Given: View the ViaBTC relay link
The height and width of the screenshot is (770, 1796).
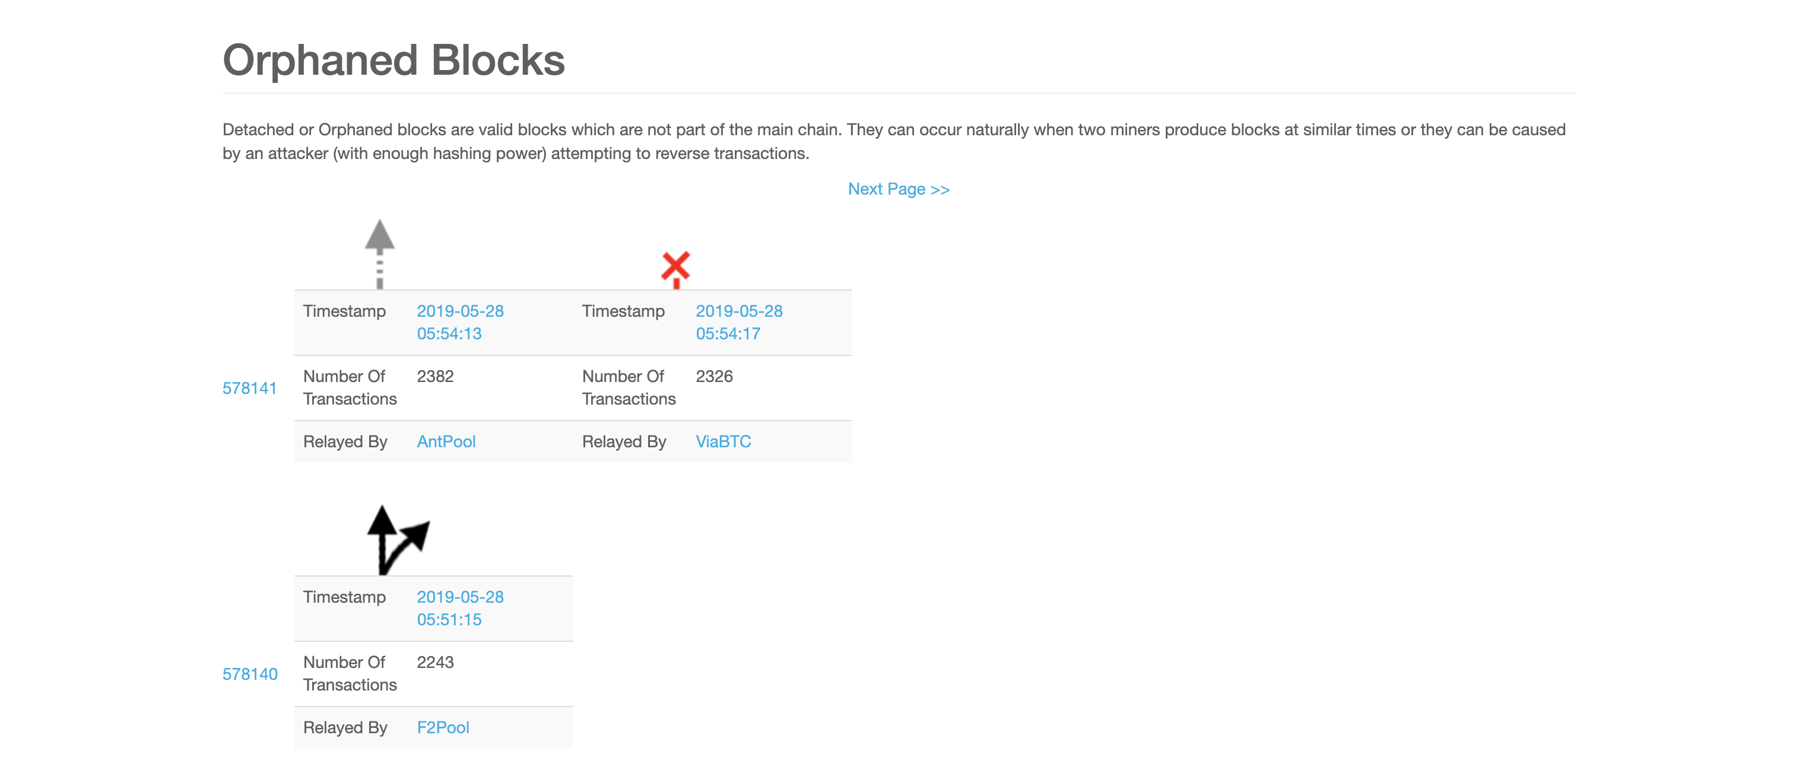Looking at the screenshot, I should pos(723,442).
